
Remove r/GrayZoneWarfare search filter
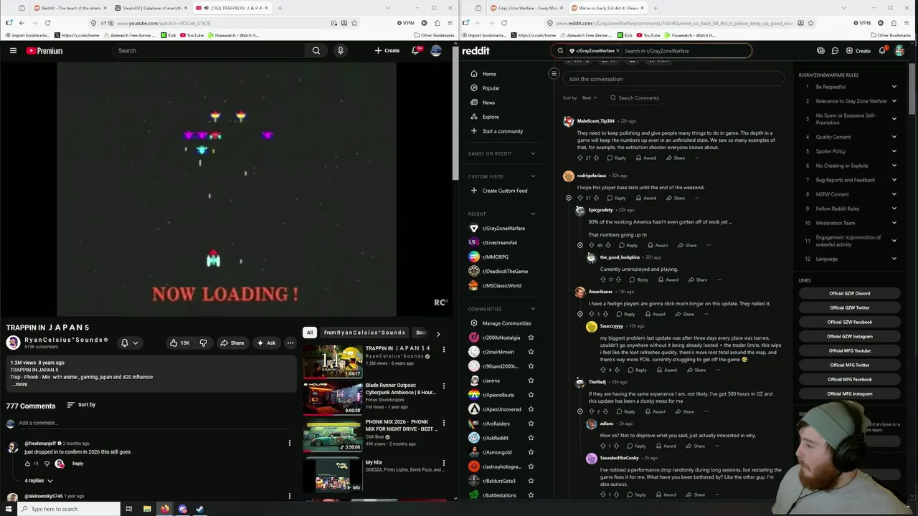617,51
